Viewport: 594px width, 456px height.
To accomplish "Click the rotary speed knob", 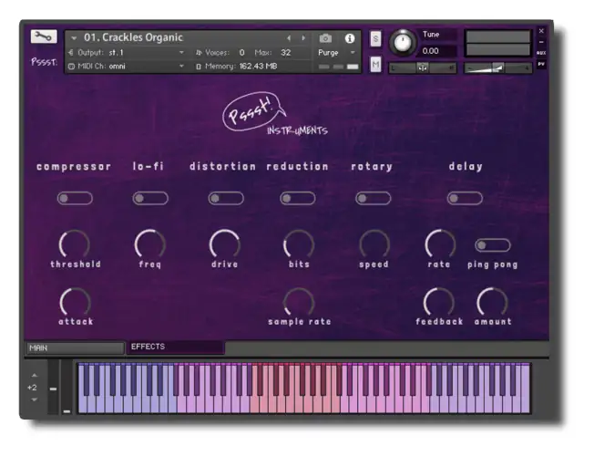I will click(374, 244).
